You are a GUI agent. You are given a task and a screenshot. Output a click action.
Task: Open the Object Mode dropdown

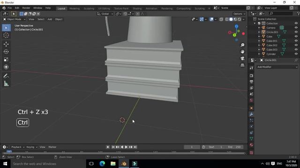coord(14,19)
